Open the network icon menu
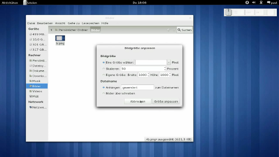The width and height of the screenshot is (279, 157). click(x=261, y=3)
